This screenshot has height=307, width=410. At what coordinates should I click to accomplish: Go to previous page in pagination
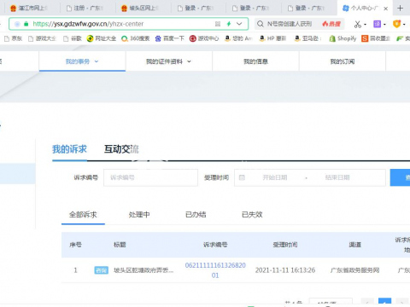click(367, 302)
